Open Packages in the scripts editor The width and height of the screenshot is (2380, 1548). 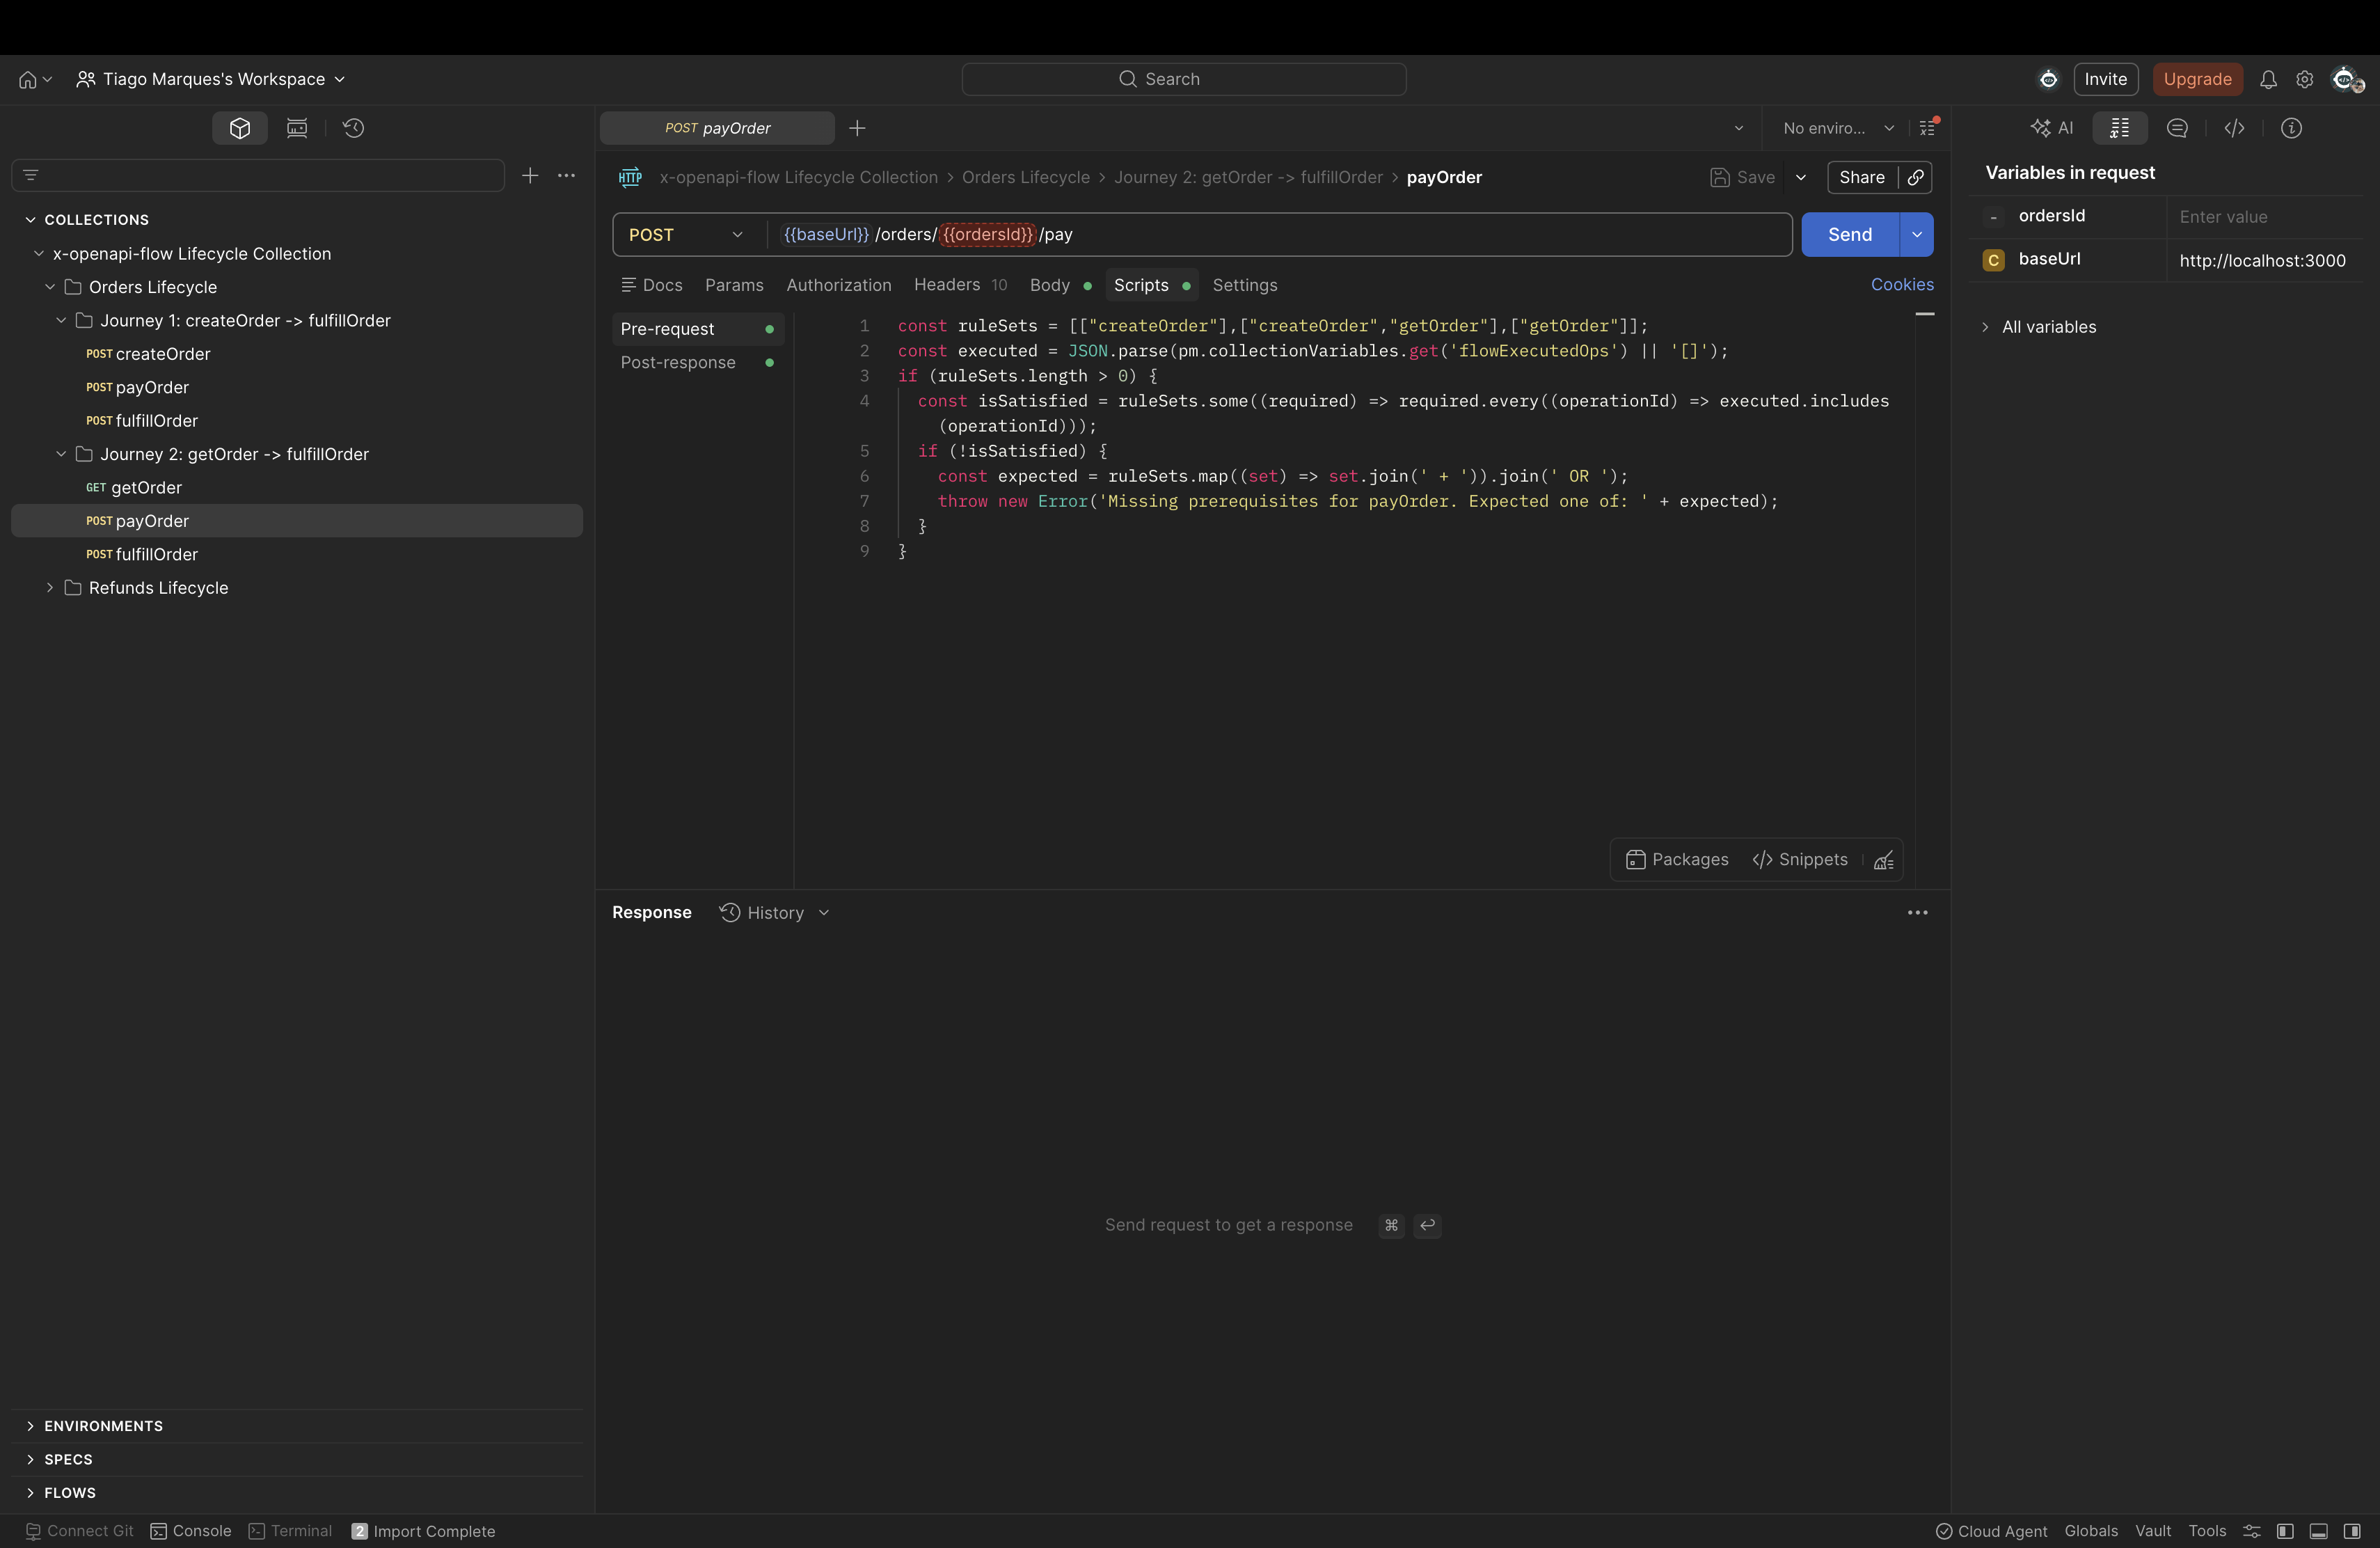(x=1676, y=859)
